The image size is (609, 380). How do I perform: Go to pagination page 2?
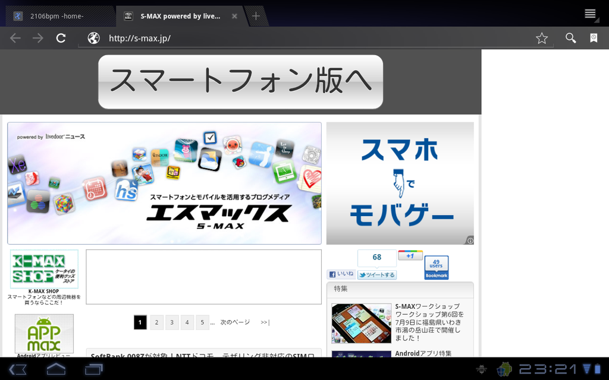pos(156,322)
